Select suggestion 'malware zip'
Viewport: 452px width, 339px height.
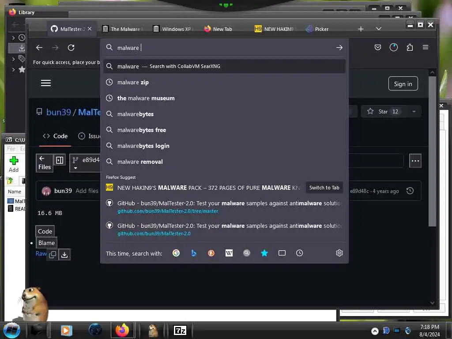click(x=224, y=83)
